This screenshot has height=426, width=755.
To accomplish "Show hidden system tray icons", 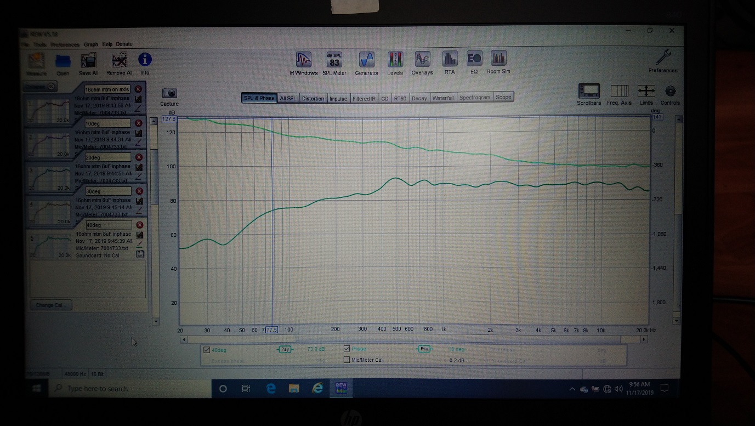I will (572, 389).
